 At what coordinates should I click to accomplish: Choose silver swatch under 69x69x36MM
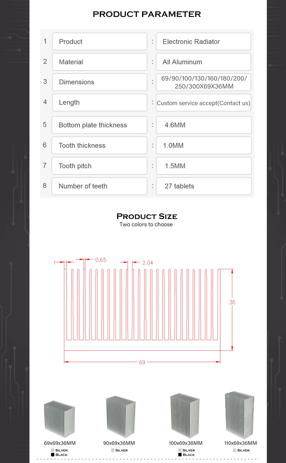click(53, 450)
